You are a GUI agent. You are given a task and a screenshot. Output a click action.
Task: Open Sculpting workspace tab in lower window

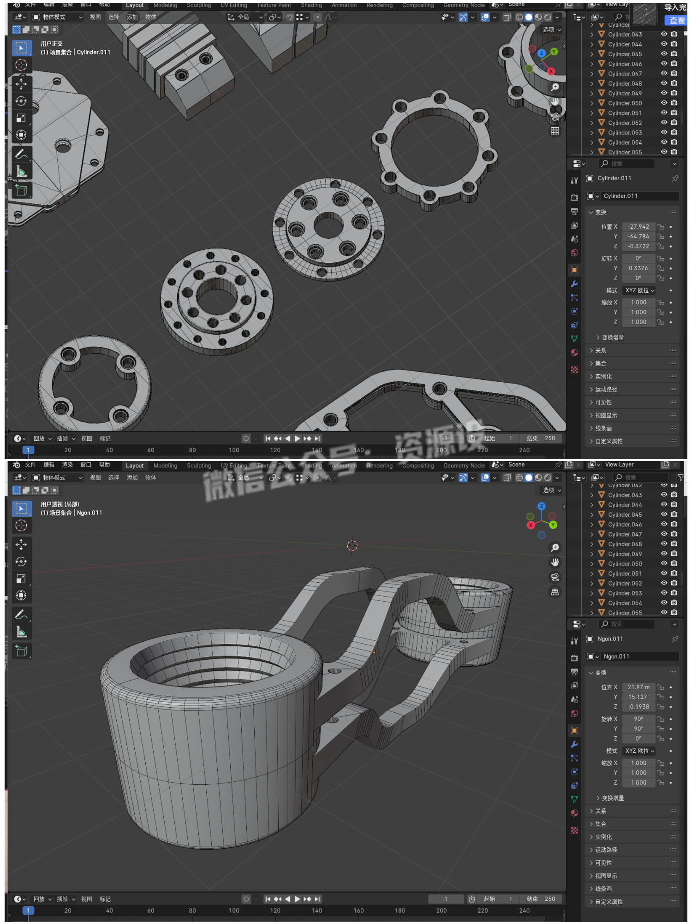coord(199,466)
